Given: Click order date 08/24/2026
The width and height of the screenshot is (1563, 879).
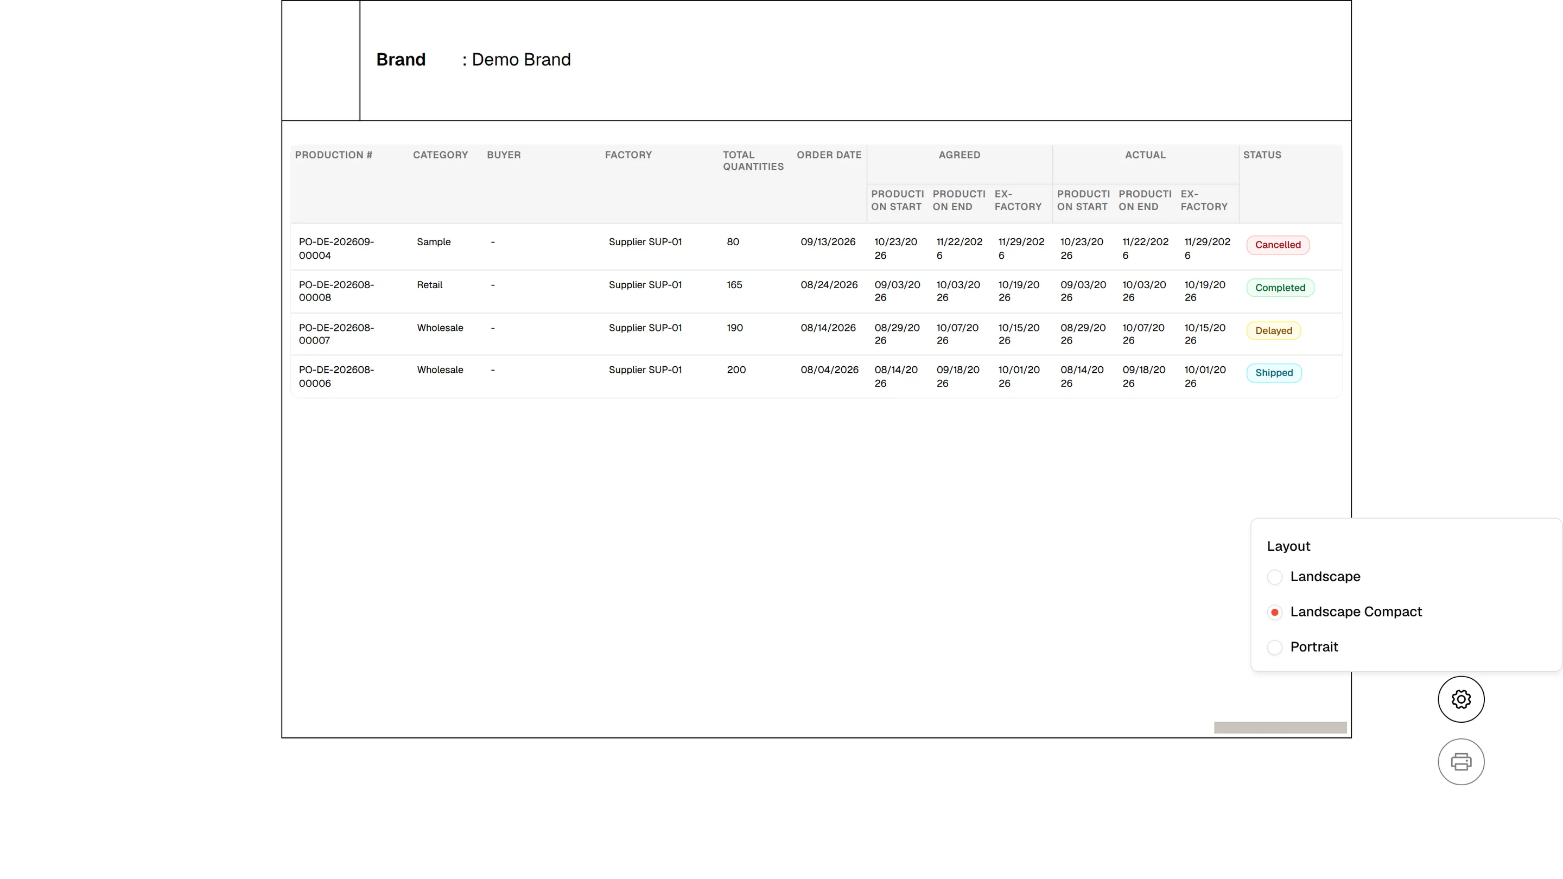Looking at the screenshot, I should pyautogui.click(x=829, y=284).
